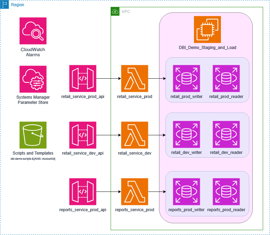Click the retail_service_prod Lambda icon
Image resolution: width=270 pixels, height=235 pixels.
pos(135,78)
